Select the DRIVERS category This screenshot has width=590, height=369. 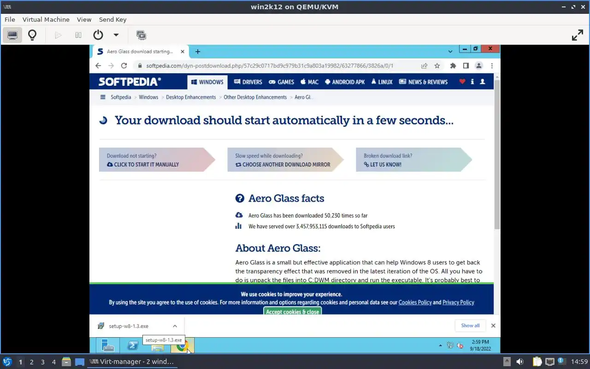click(248, 82)
